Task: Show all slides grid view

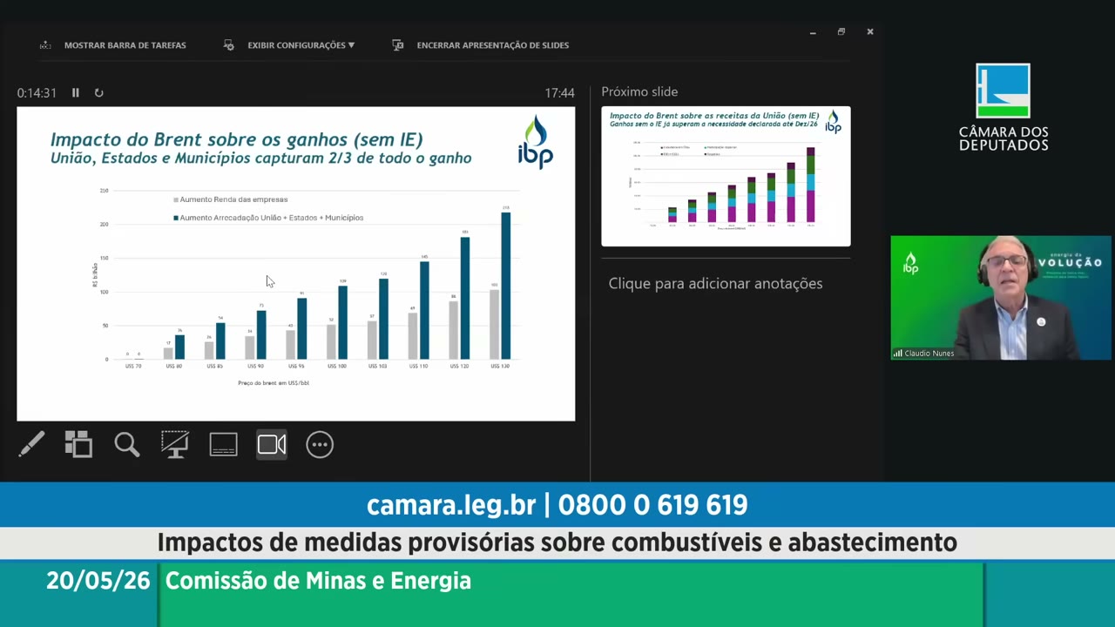Action: pyautogui.click(x=78, y=444)
